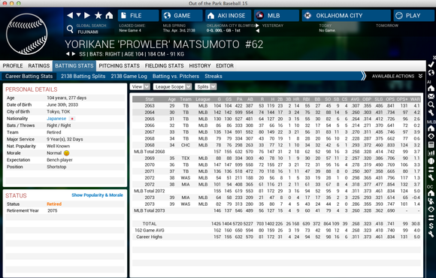
Task: Click the left-pointing schedule arrow below Yesterday
Action: click(258, 31)
